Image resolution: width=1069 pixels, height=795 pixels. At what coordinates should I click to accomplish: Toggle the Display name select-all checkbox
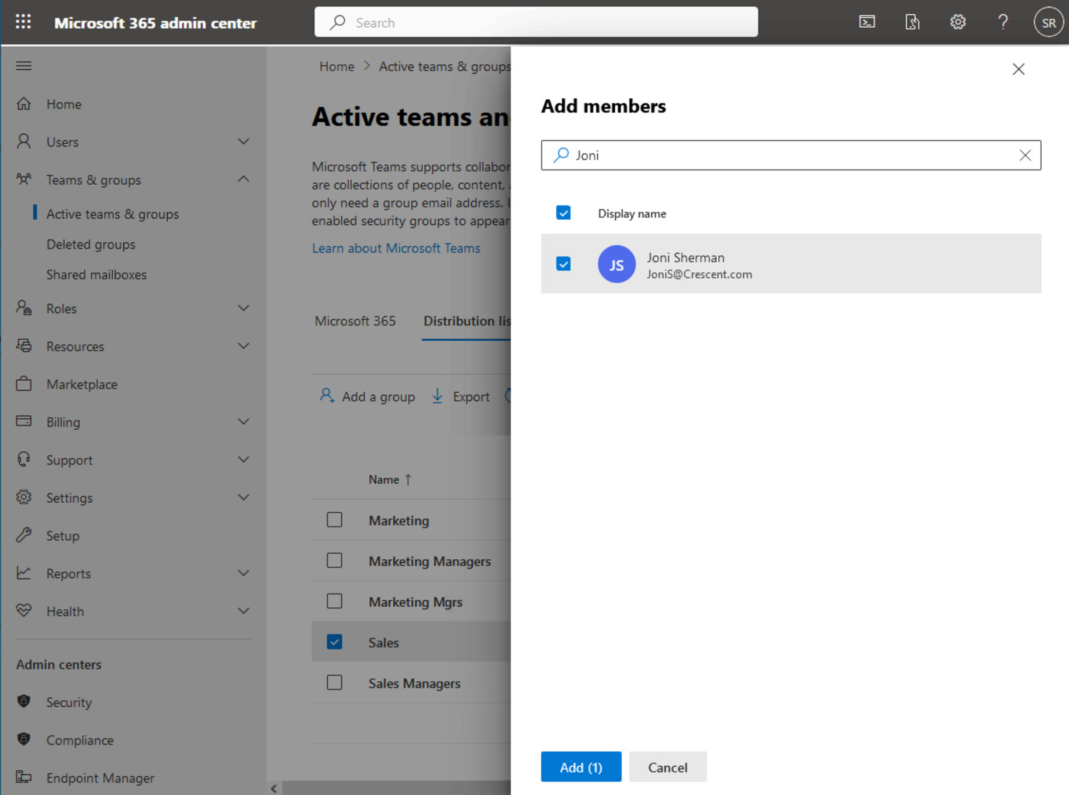pos(564,213)
